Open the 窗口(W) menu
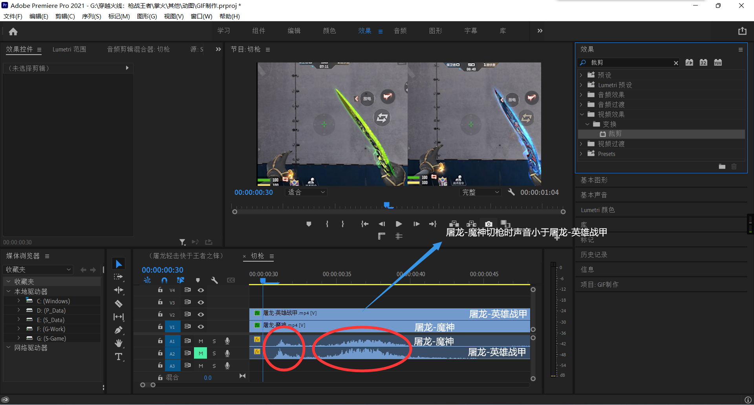 (201, 16)
